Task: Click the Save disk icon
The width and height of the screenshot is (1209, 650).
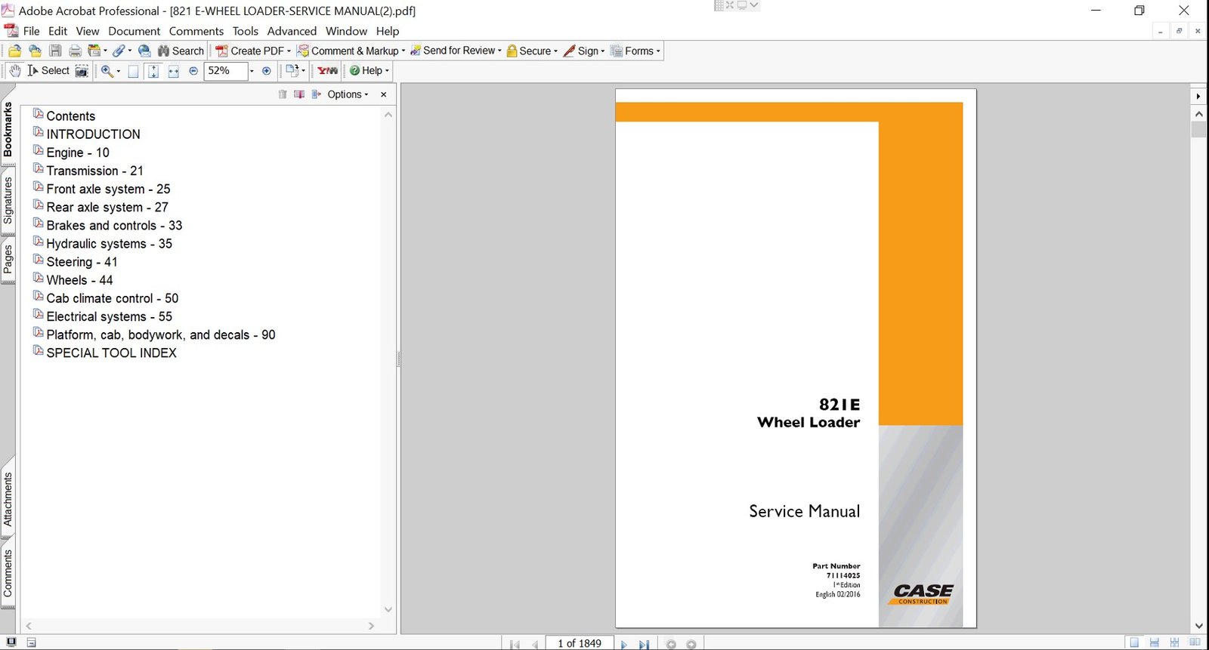Action: click(55, 51)
